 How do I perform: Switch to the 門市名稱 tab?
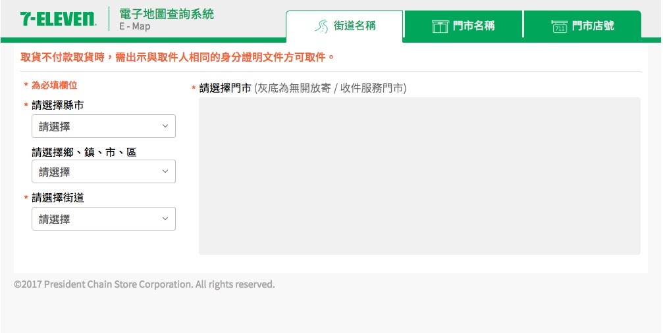click(x=464, y=26)
